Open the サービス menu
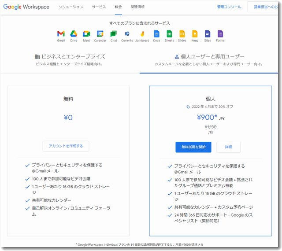This screenshot has width=282, height=251. tap(99, 7)
